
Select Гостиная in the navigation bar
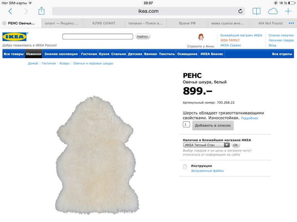(x=89, y=54)
